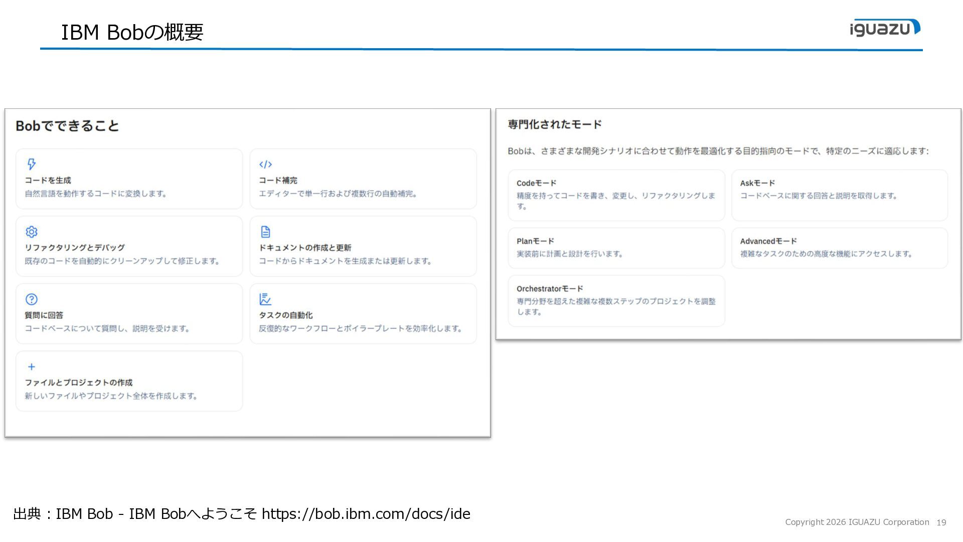Click the intro sentence starting Bobは、さまざまな開発シナリオ

(718, 151)
